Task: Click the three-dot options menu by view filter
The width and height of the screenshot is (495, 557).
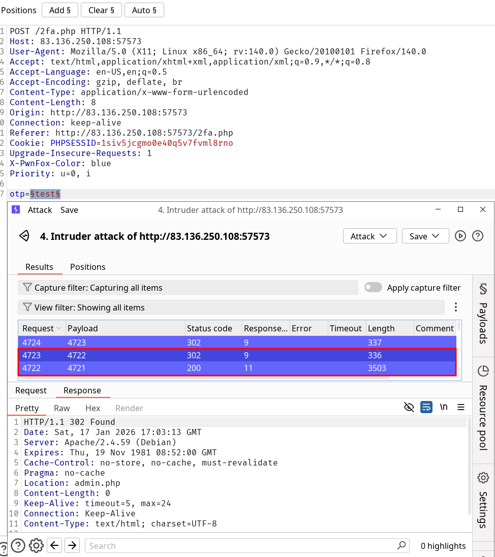Action: [456, 307]
